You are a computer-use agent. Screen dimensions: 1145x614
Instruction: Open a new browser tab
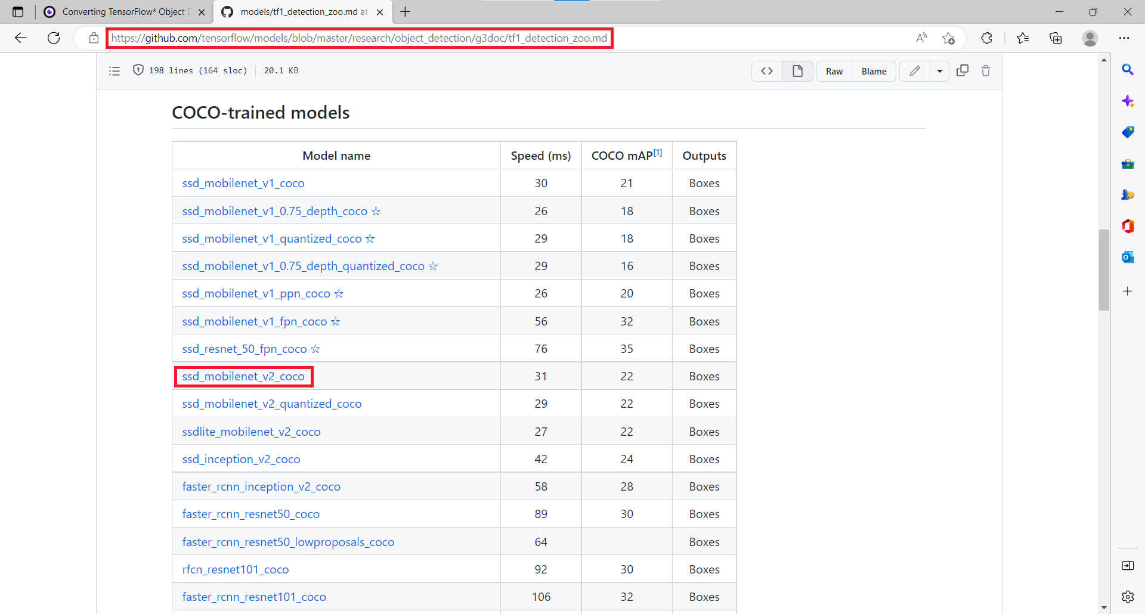pyautogui.click(x=406, y=12)
